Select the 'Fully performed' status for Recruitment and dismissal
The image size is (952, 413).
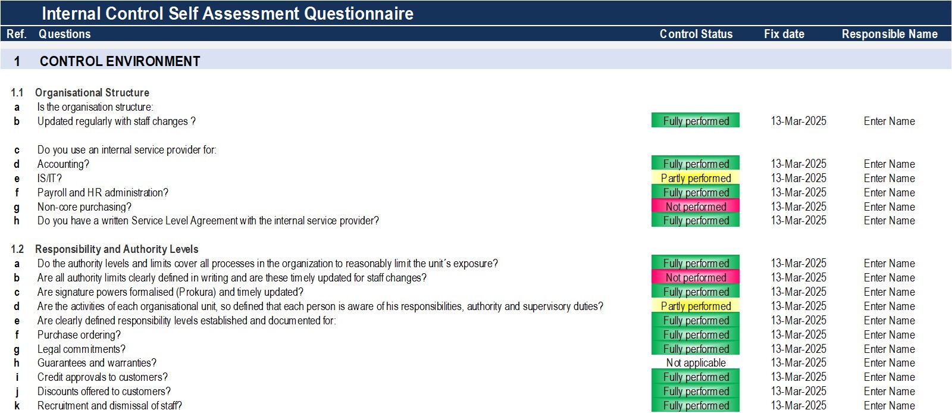(x=696, y=405)
